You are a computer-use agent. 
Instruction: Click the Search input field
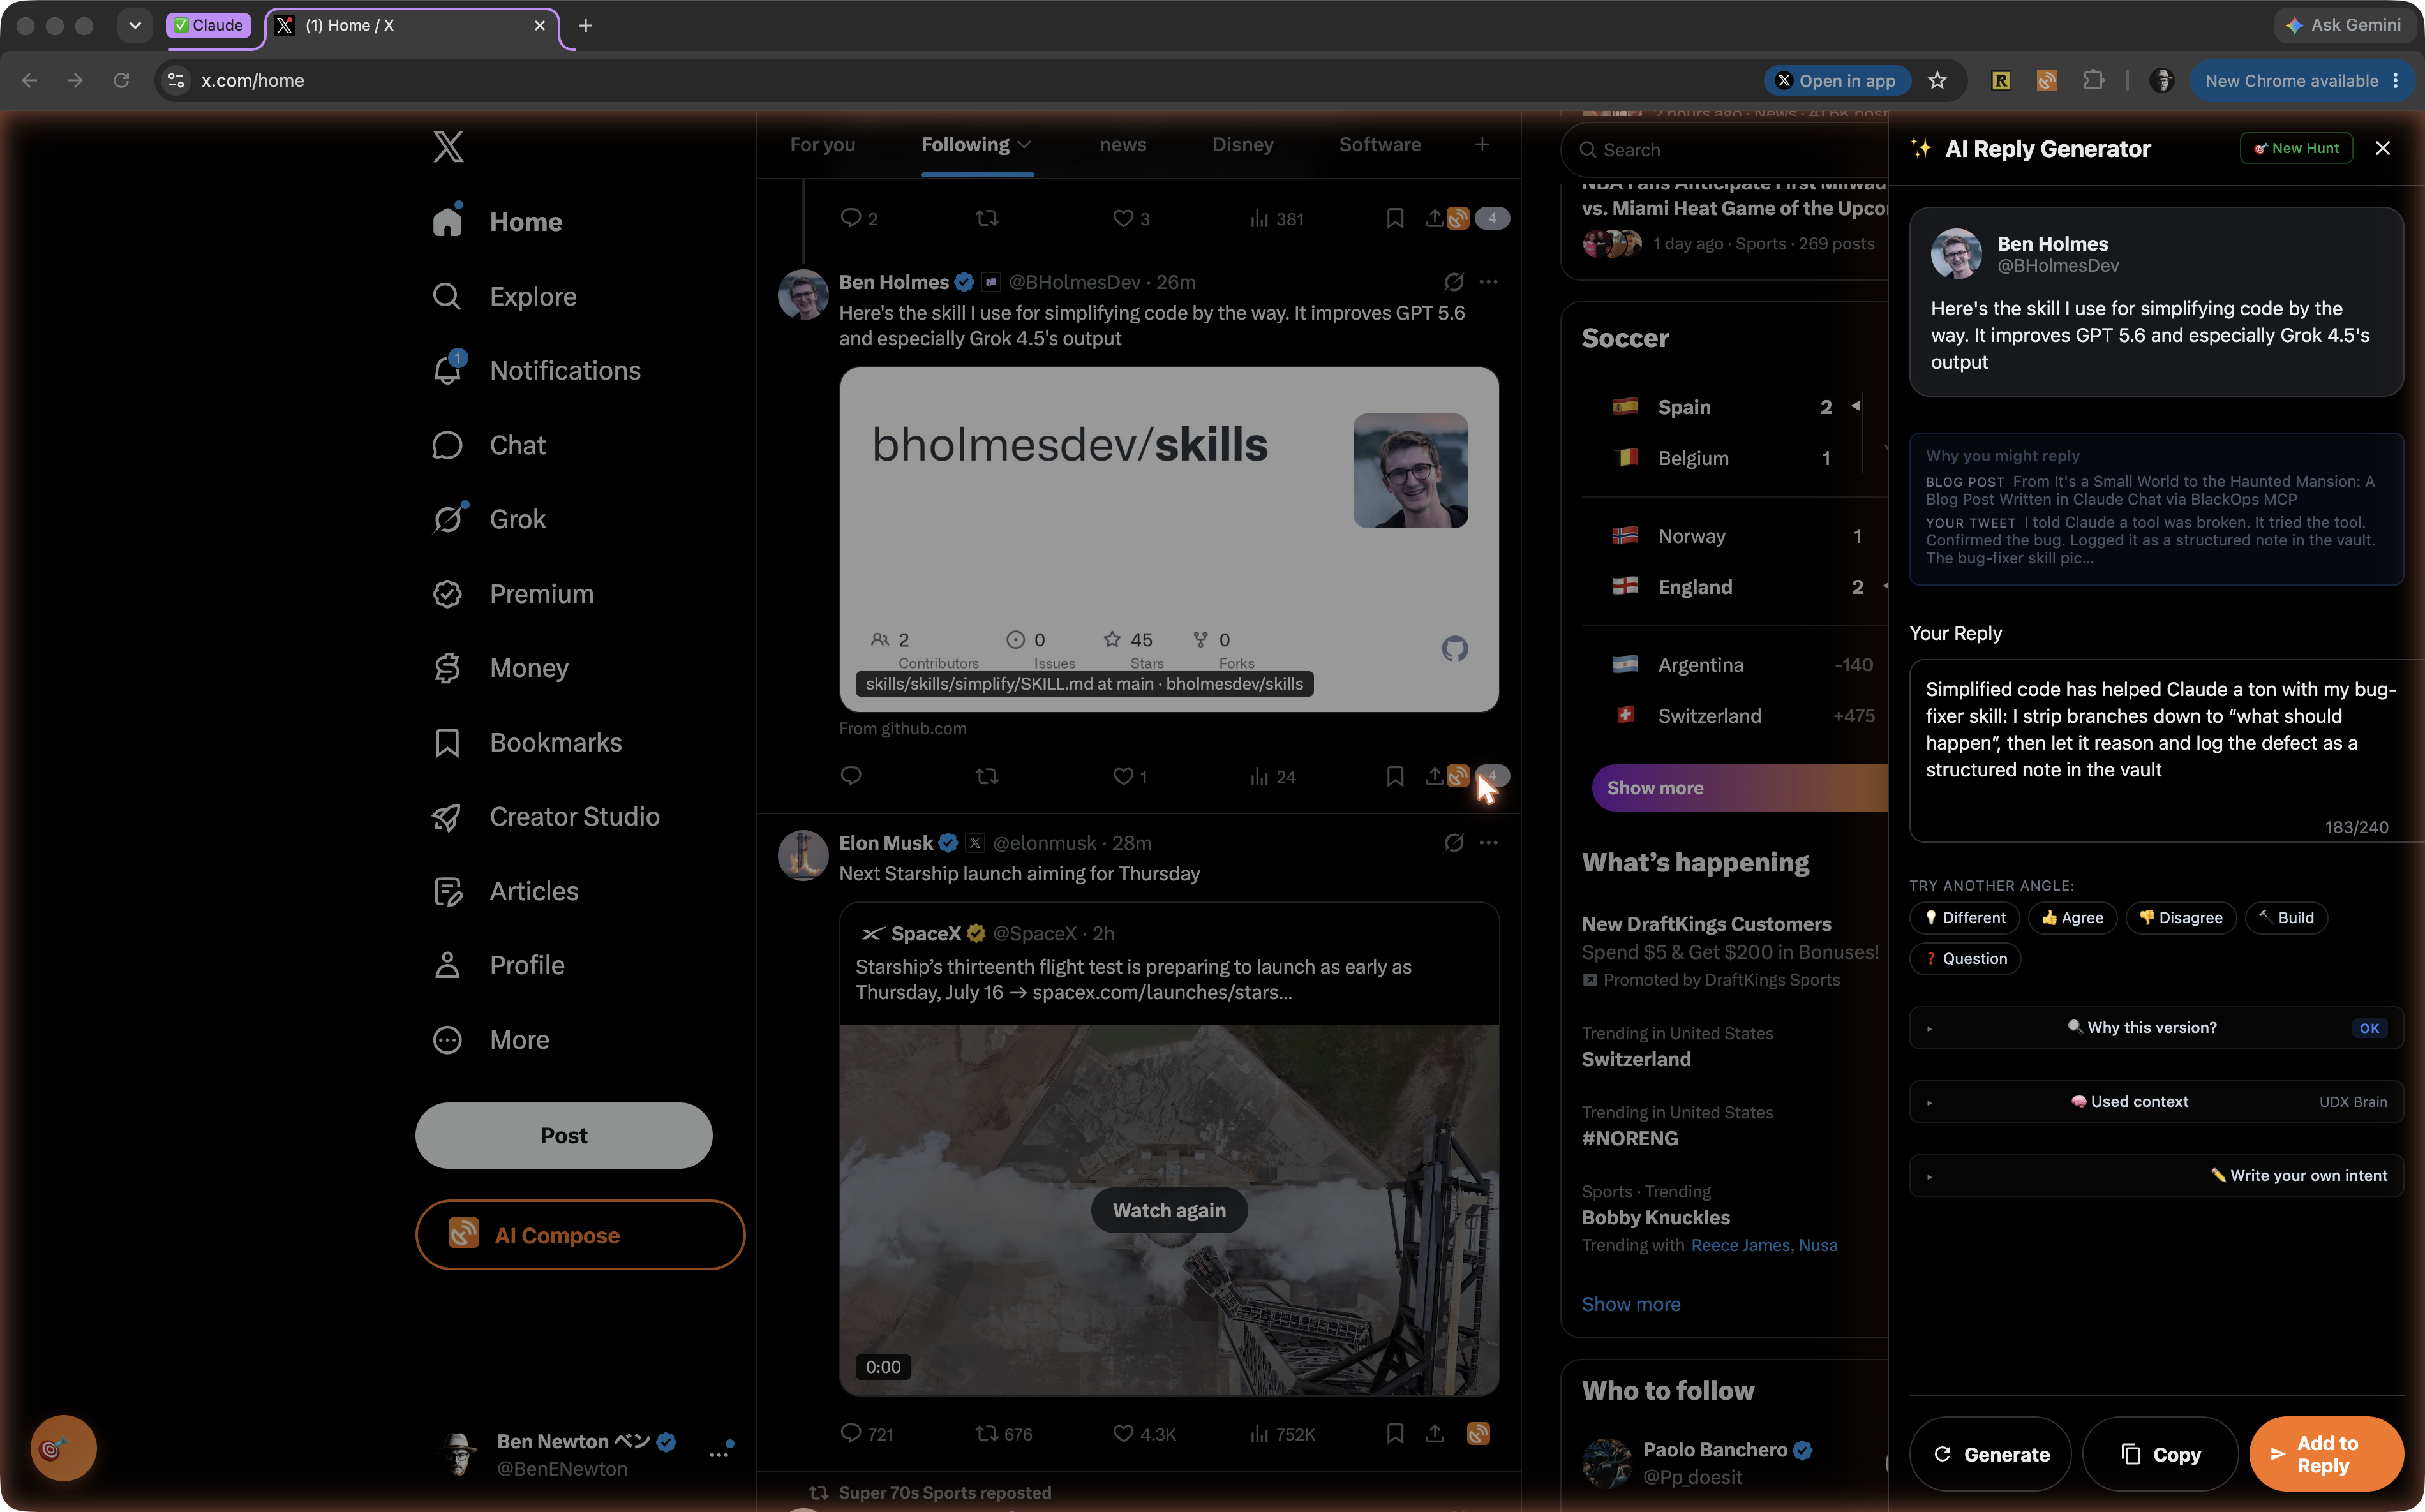pos(1724,150)
